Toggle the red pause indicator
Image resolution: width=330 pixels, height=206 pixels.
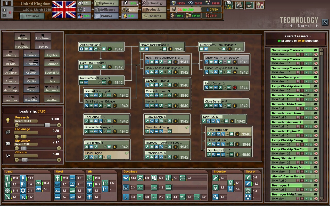click(10, 12)
